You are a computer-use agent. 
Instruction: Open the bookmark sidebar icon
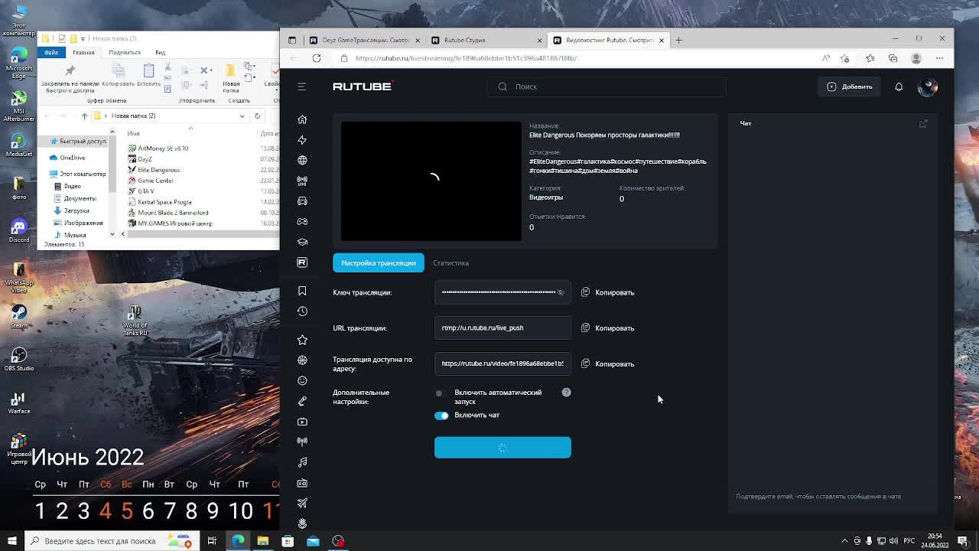point(302,291)
